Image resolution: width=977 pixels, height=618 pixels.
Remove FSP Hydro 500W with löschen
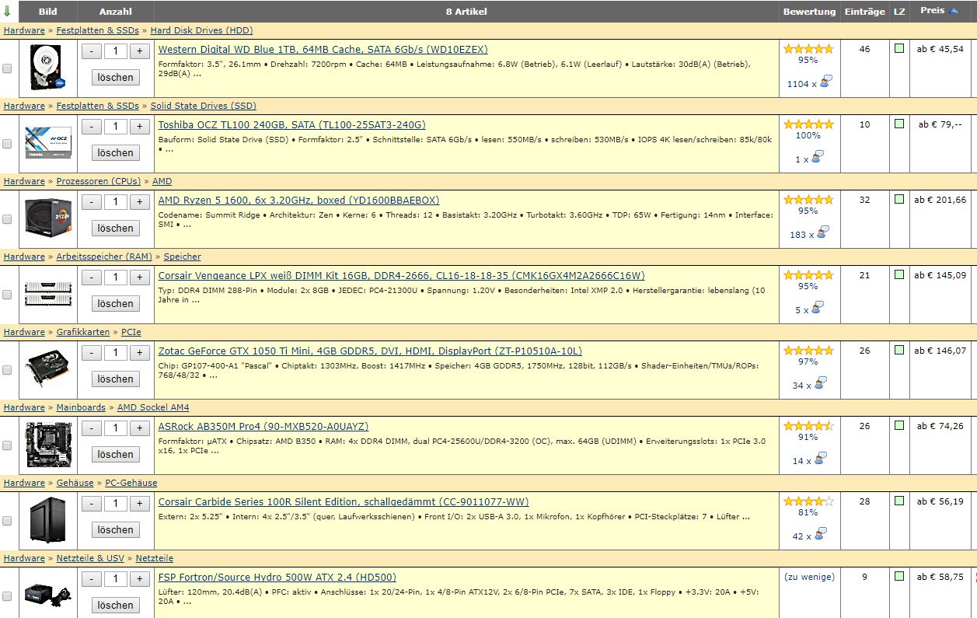pyautogui.click(x=116, y=605)
